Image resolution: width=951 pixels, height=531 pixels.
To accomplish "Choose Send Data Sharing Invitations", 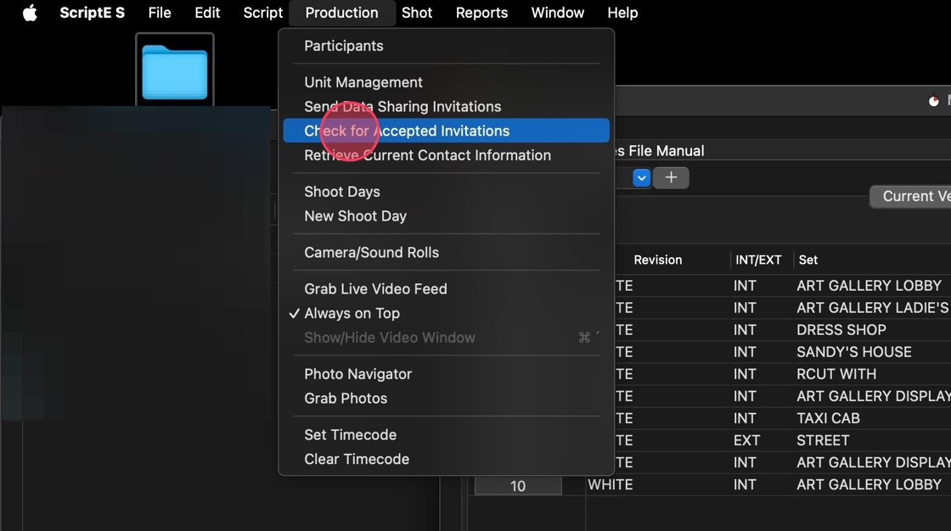I will tap(402, 107).
